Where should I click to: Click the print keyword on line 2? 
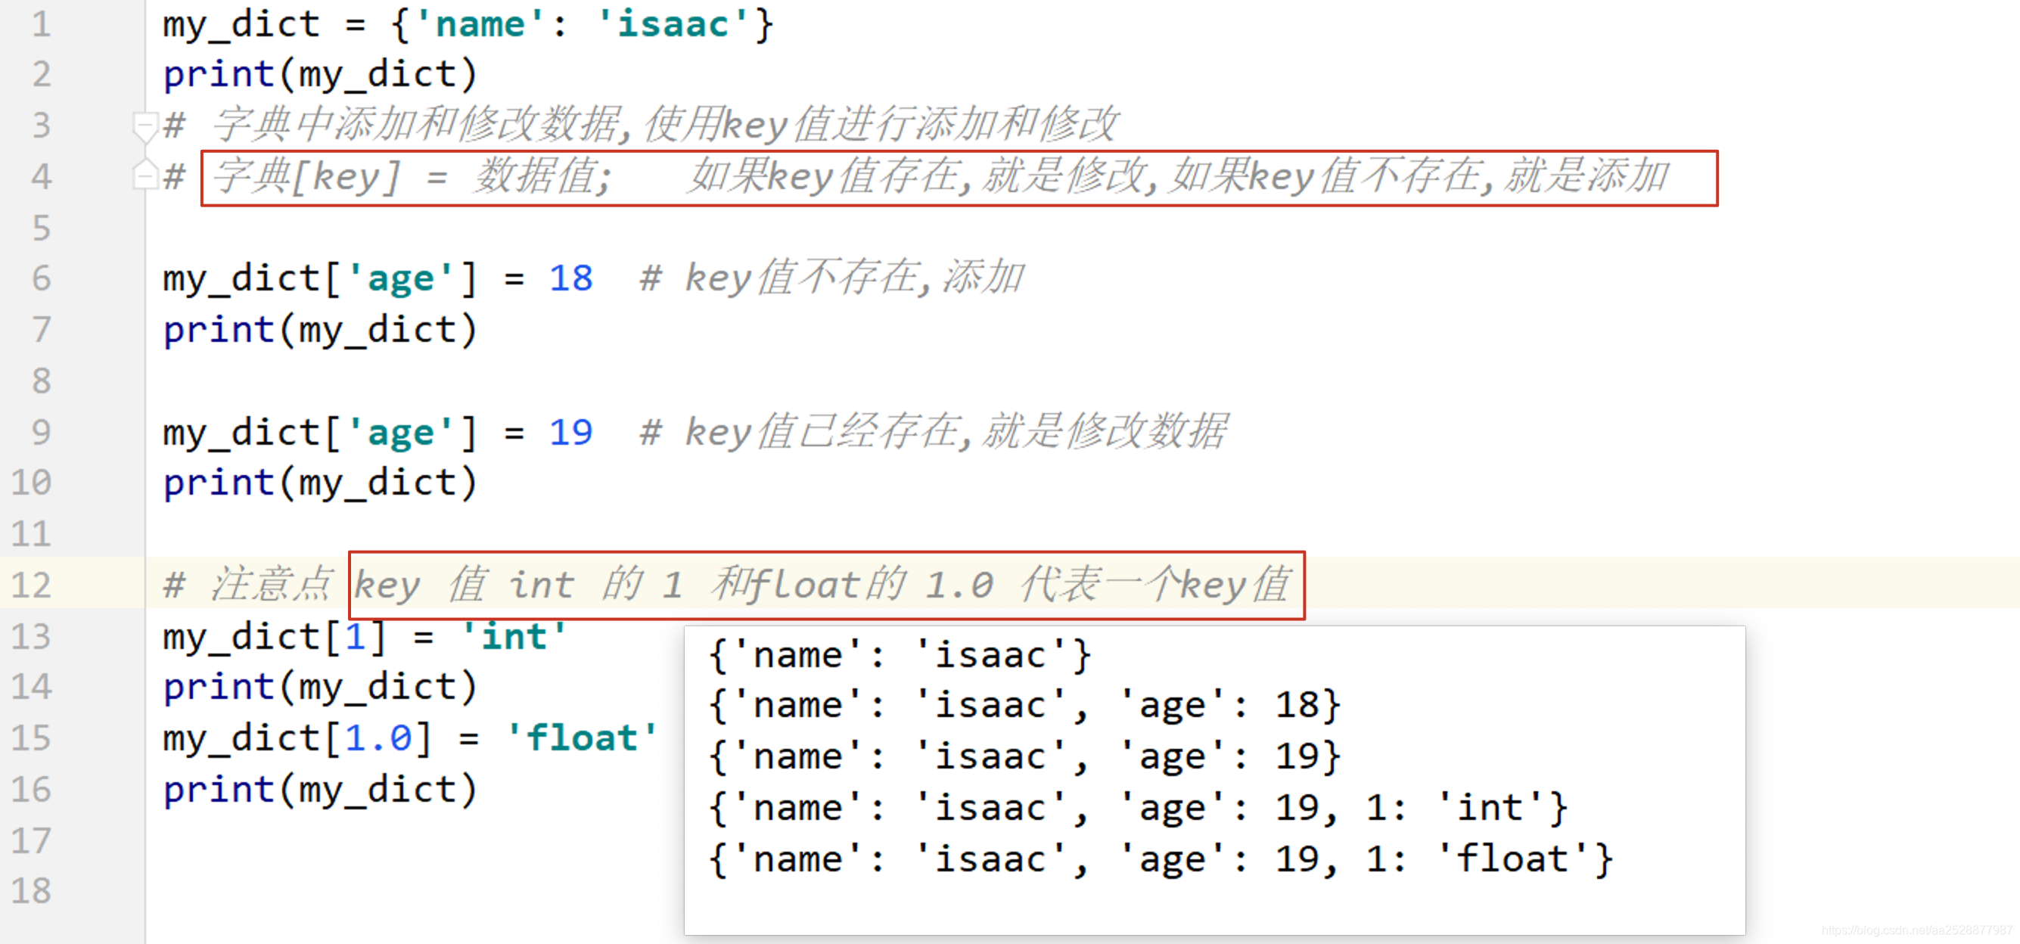pos(218,74)
